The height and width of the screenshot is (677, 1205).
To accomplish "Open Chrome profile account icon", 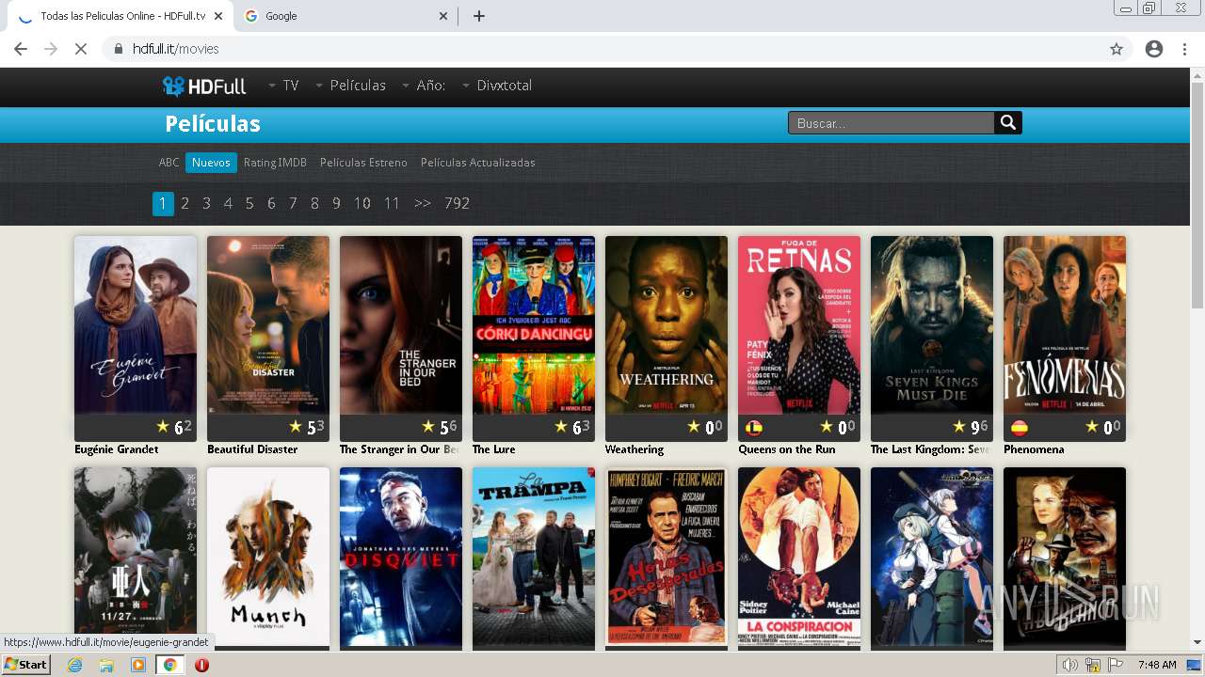I will tap(1154, 49).
